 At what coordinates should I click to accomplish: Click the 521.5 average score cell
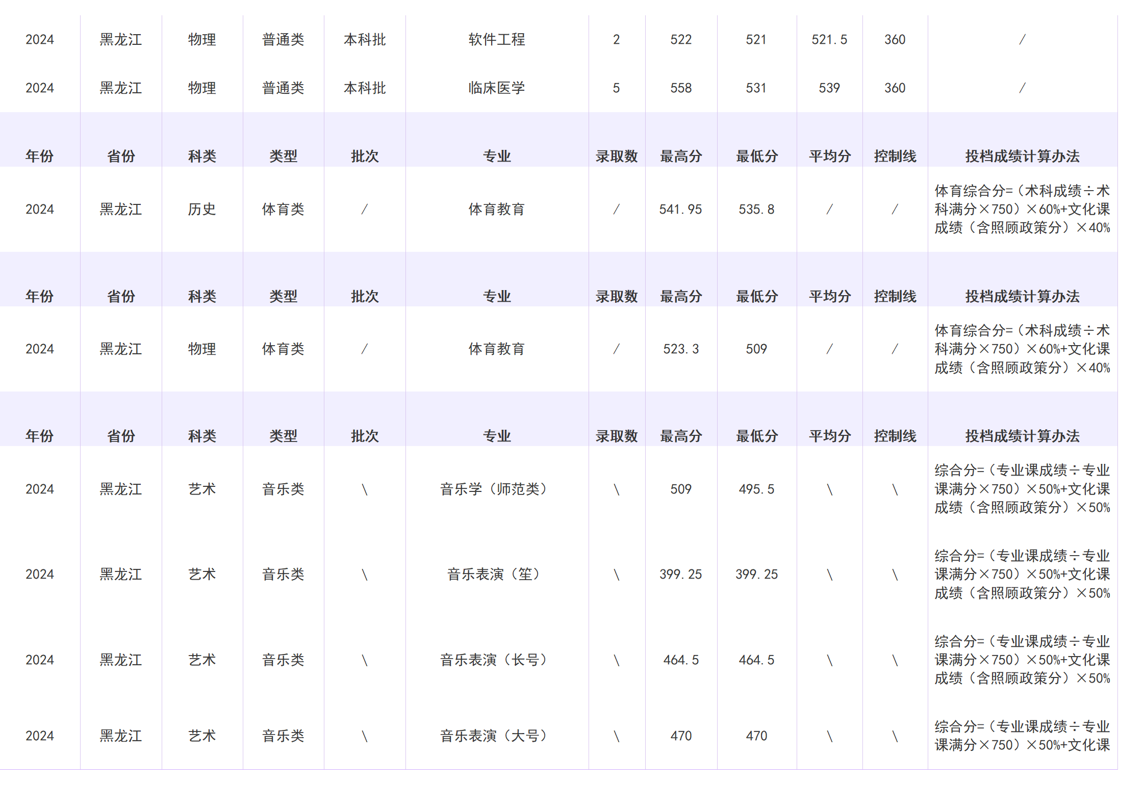[829, 39]
